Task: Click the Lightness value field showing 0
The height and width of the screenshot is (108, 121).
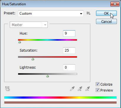Action: coord(69,67)
